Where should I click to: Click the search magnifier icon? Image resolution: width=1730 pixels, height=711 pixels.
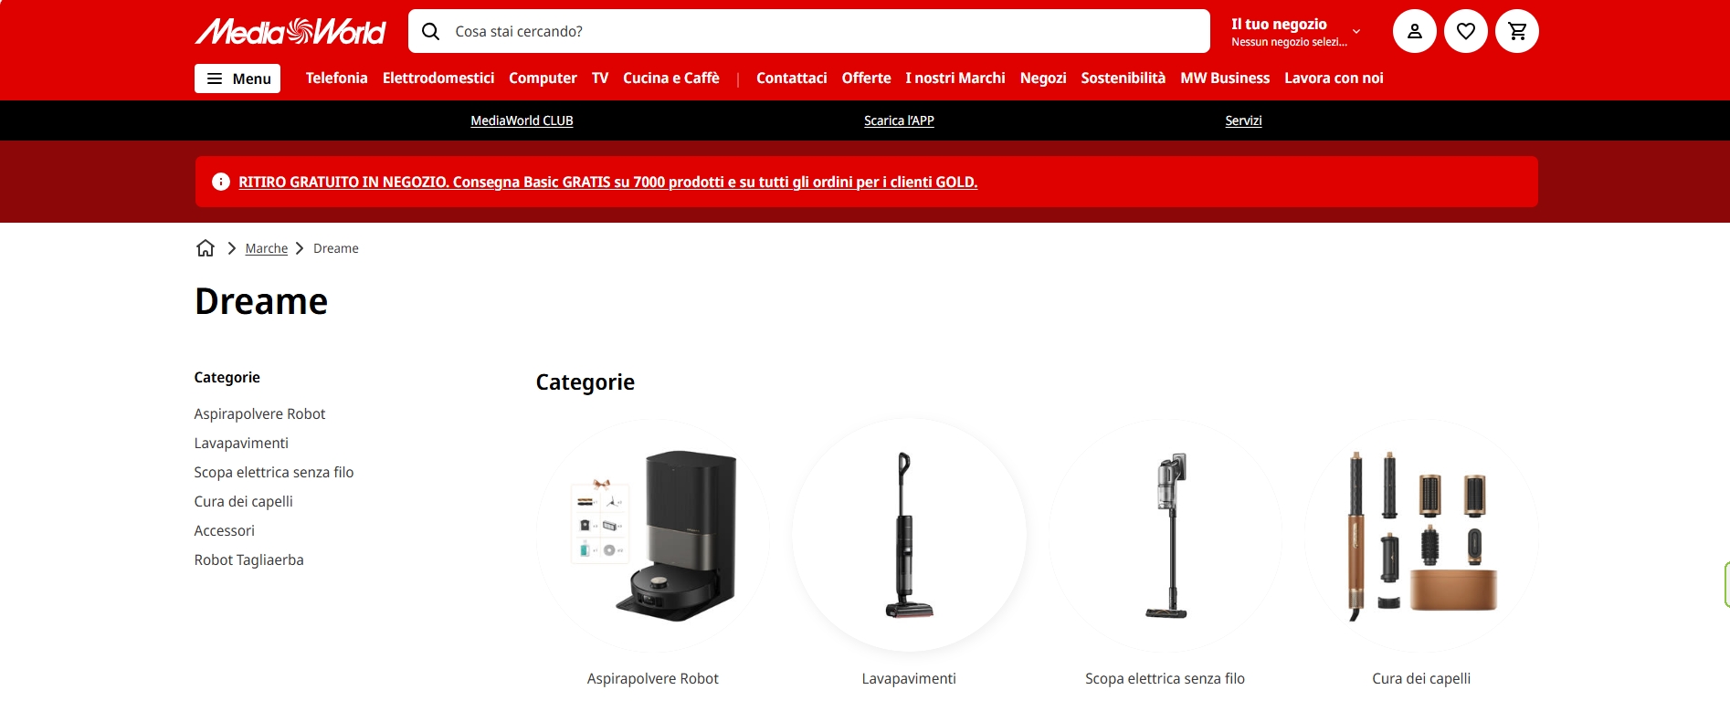(x=430, y=31)
